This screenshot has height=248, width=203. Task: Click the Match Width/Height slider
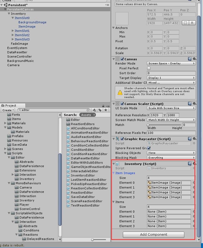tap(164, 125)
